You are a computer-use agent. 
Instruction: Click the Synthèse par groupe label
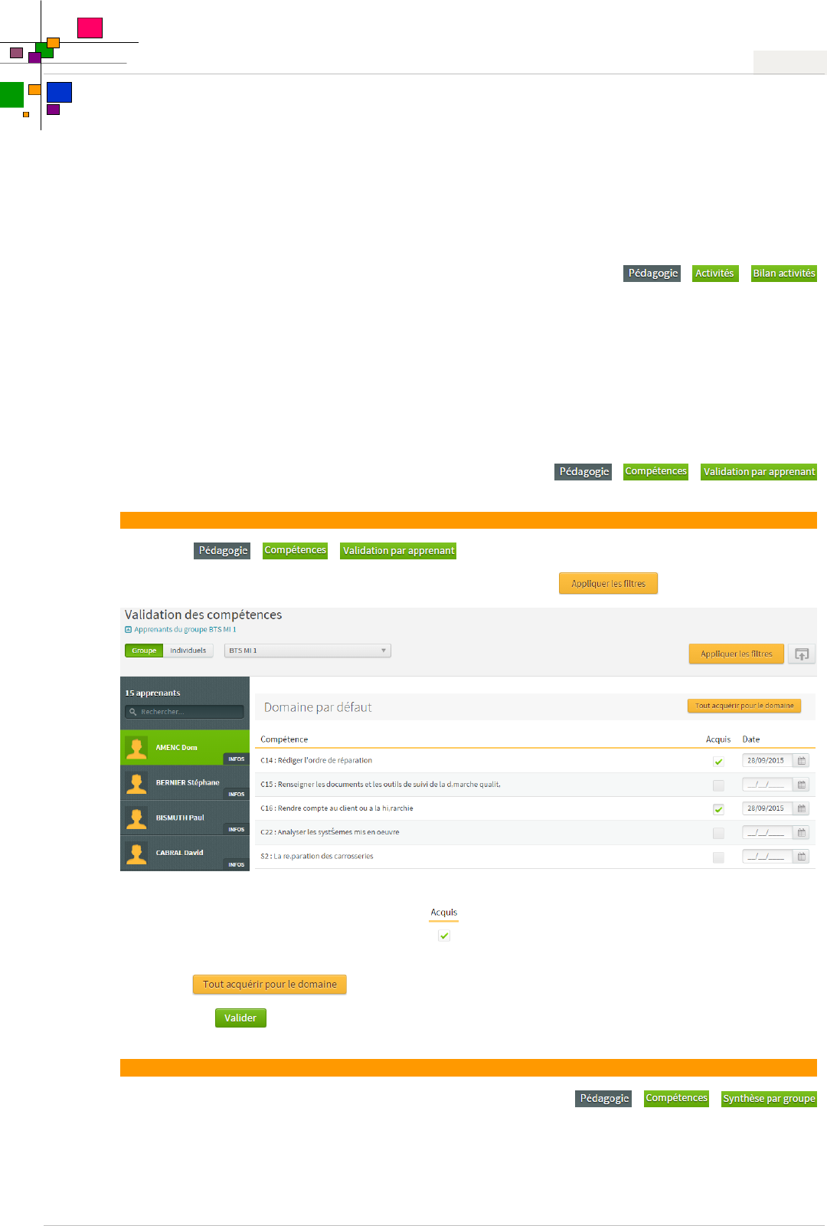tap(769, 1099)
